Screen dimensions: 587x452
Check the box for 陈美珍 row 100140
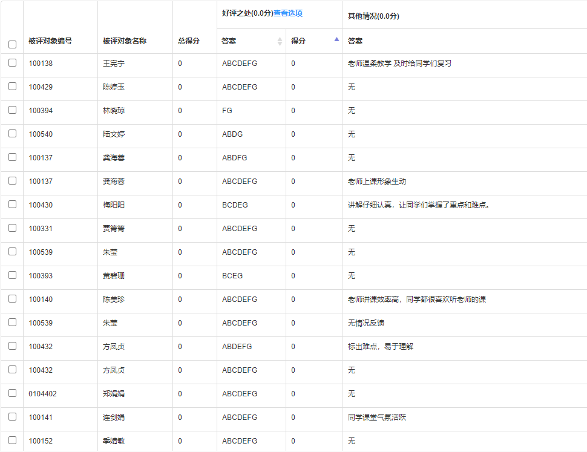point(12,299)
